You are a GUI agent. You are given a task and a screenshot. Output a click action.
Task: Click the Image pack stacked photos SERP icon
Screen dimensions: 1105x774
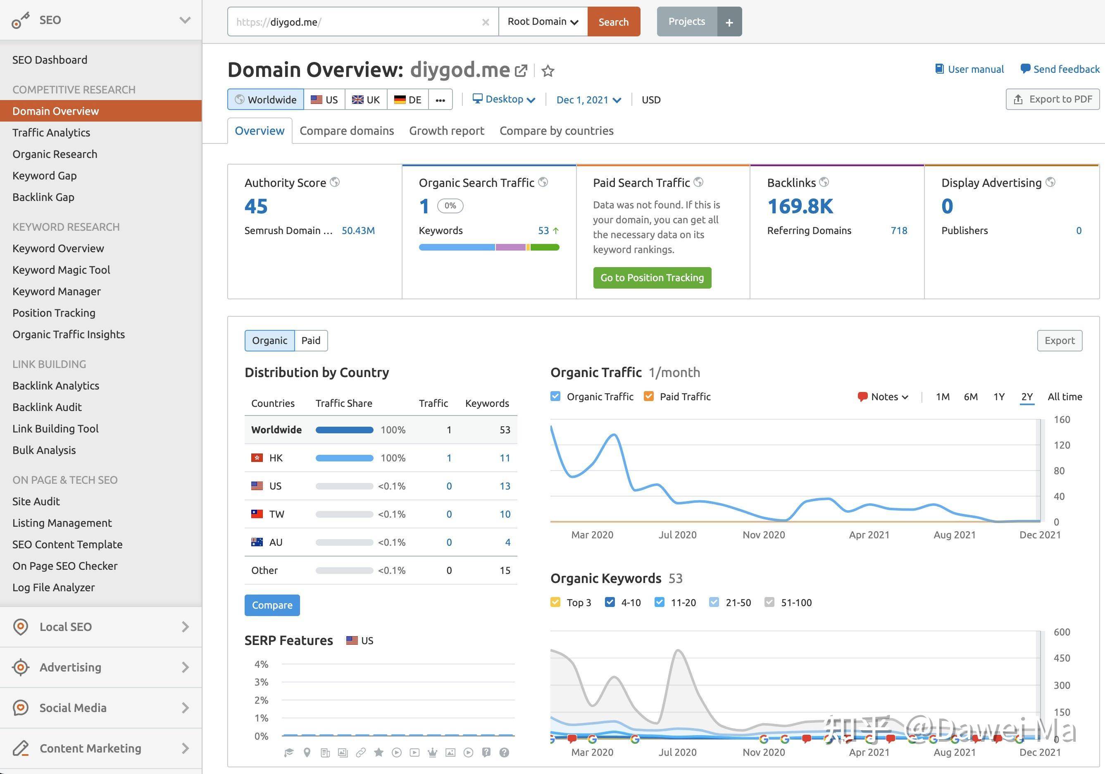pyautogui.click(x=343, y=752)
